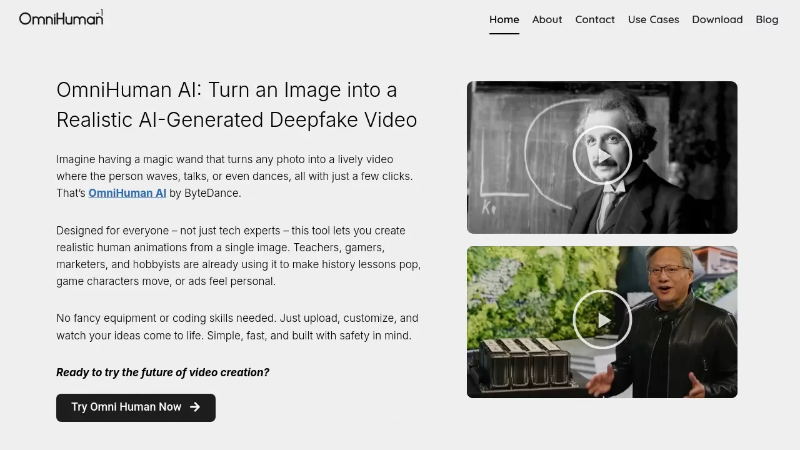Click the 'Imagine having a magic wand' paragraph
Image resolution: width=800 pixels, height=450 pixels.
point(235,176)
